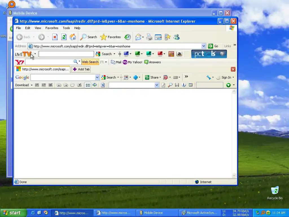Click in the LiveTV toolbar search field
This screenshot has width=289, height=217.
pos(66,54)
